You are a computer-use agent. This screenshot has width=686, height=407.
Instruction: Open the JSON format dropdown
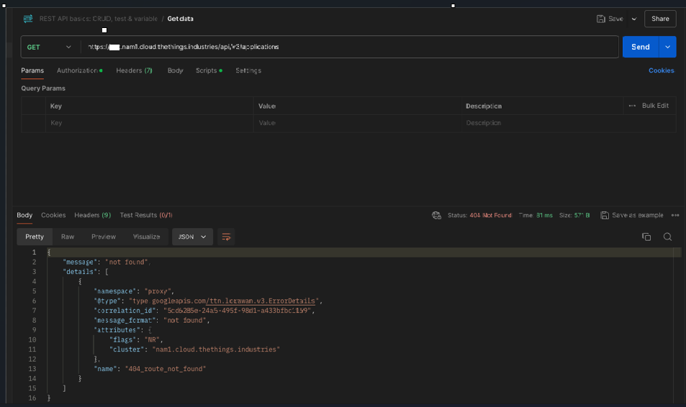[192, 237]
